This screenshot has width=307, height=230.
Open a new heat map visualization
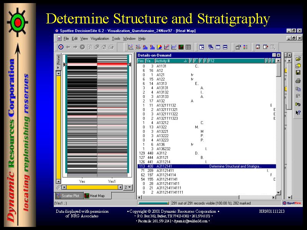[x=181, y=47]
